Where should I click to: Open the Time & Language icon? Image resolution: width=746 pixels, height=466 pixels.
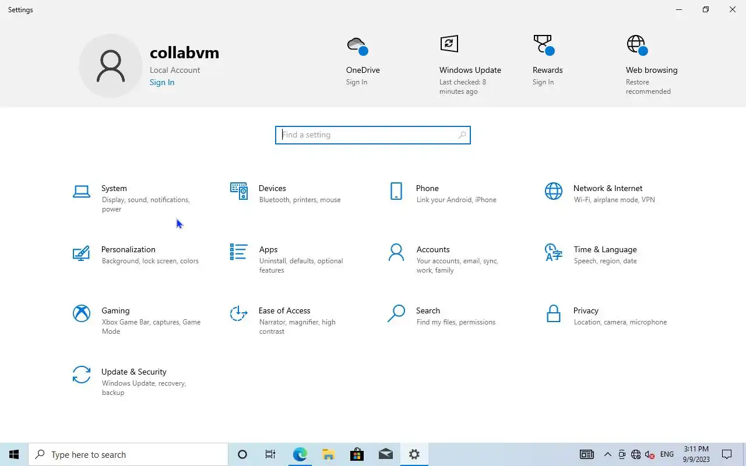(553, 252)
